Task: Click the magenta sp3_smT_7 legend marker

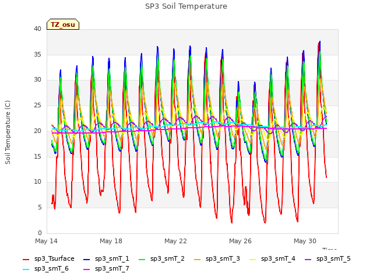Action: click(x=87, y=269)
